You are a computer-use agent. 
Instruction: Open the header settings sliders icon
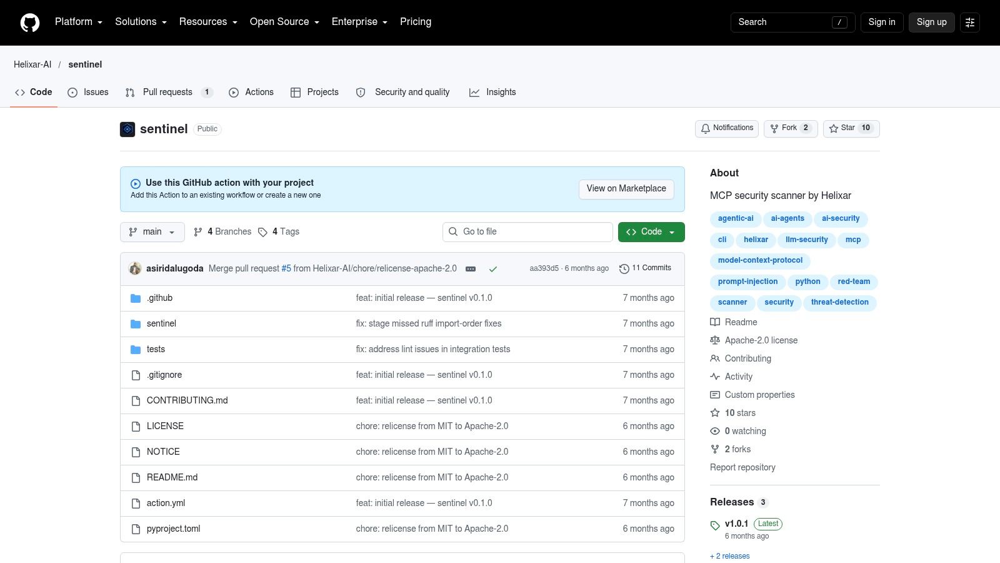(970, 23)
